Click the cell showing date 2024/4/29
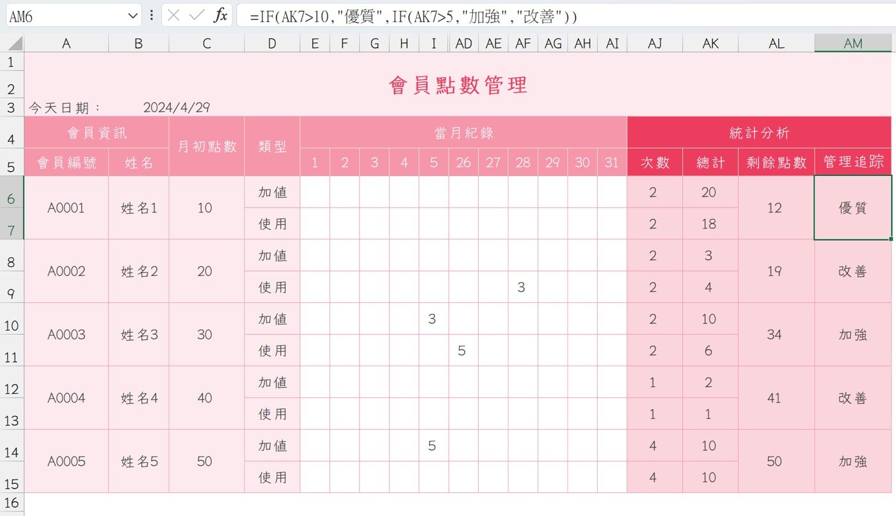This screenshot has height=516, width=896. (175, 108)
